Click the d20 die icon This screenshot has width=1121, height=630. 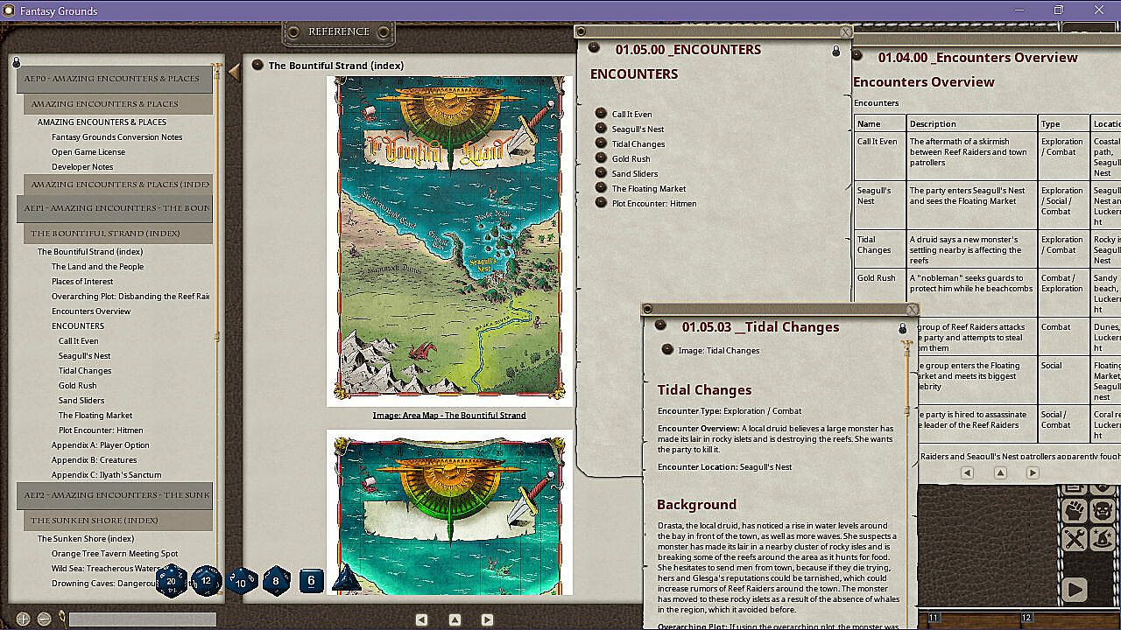[172, 581]
